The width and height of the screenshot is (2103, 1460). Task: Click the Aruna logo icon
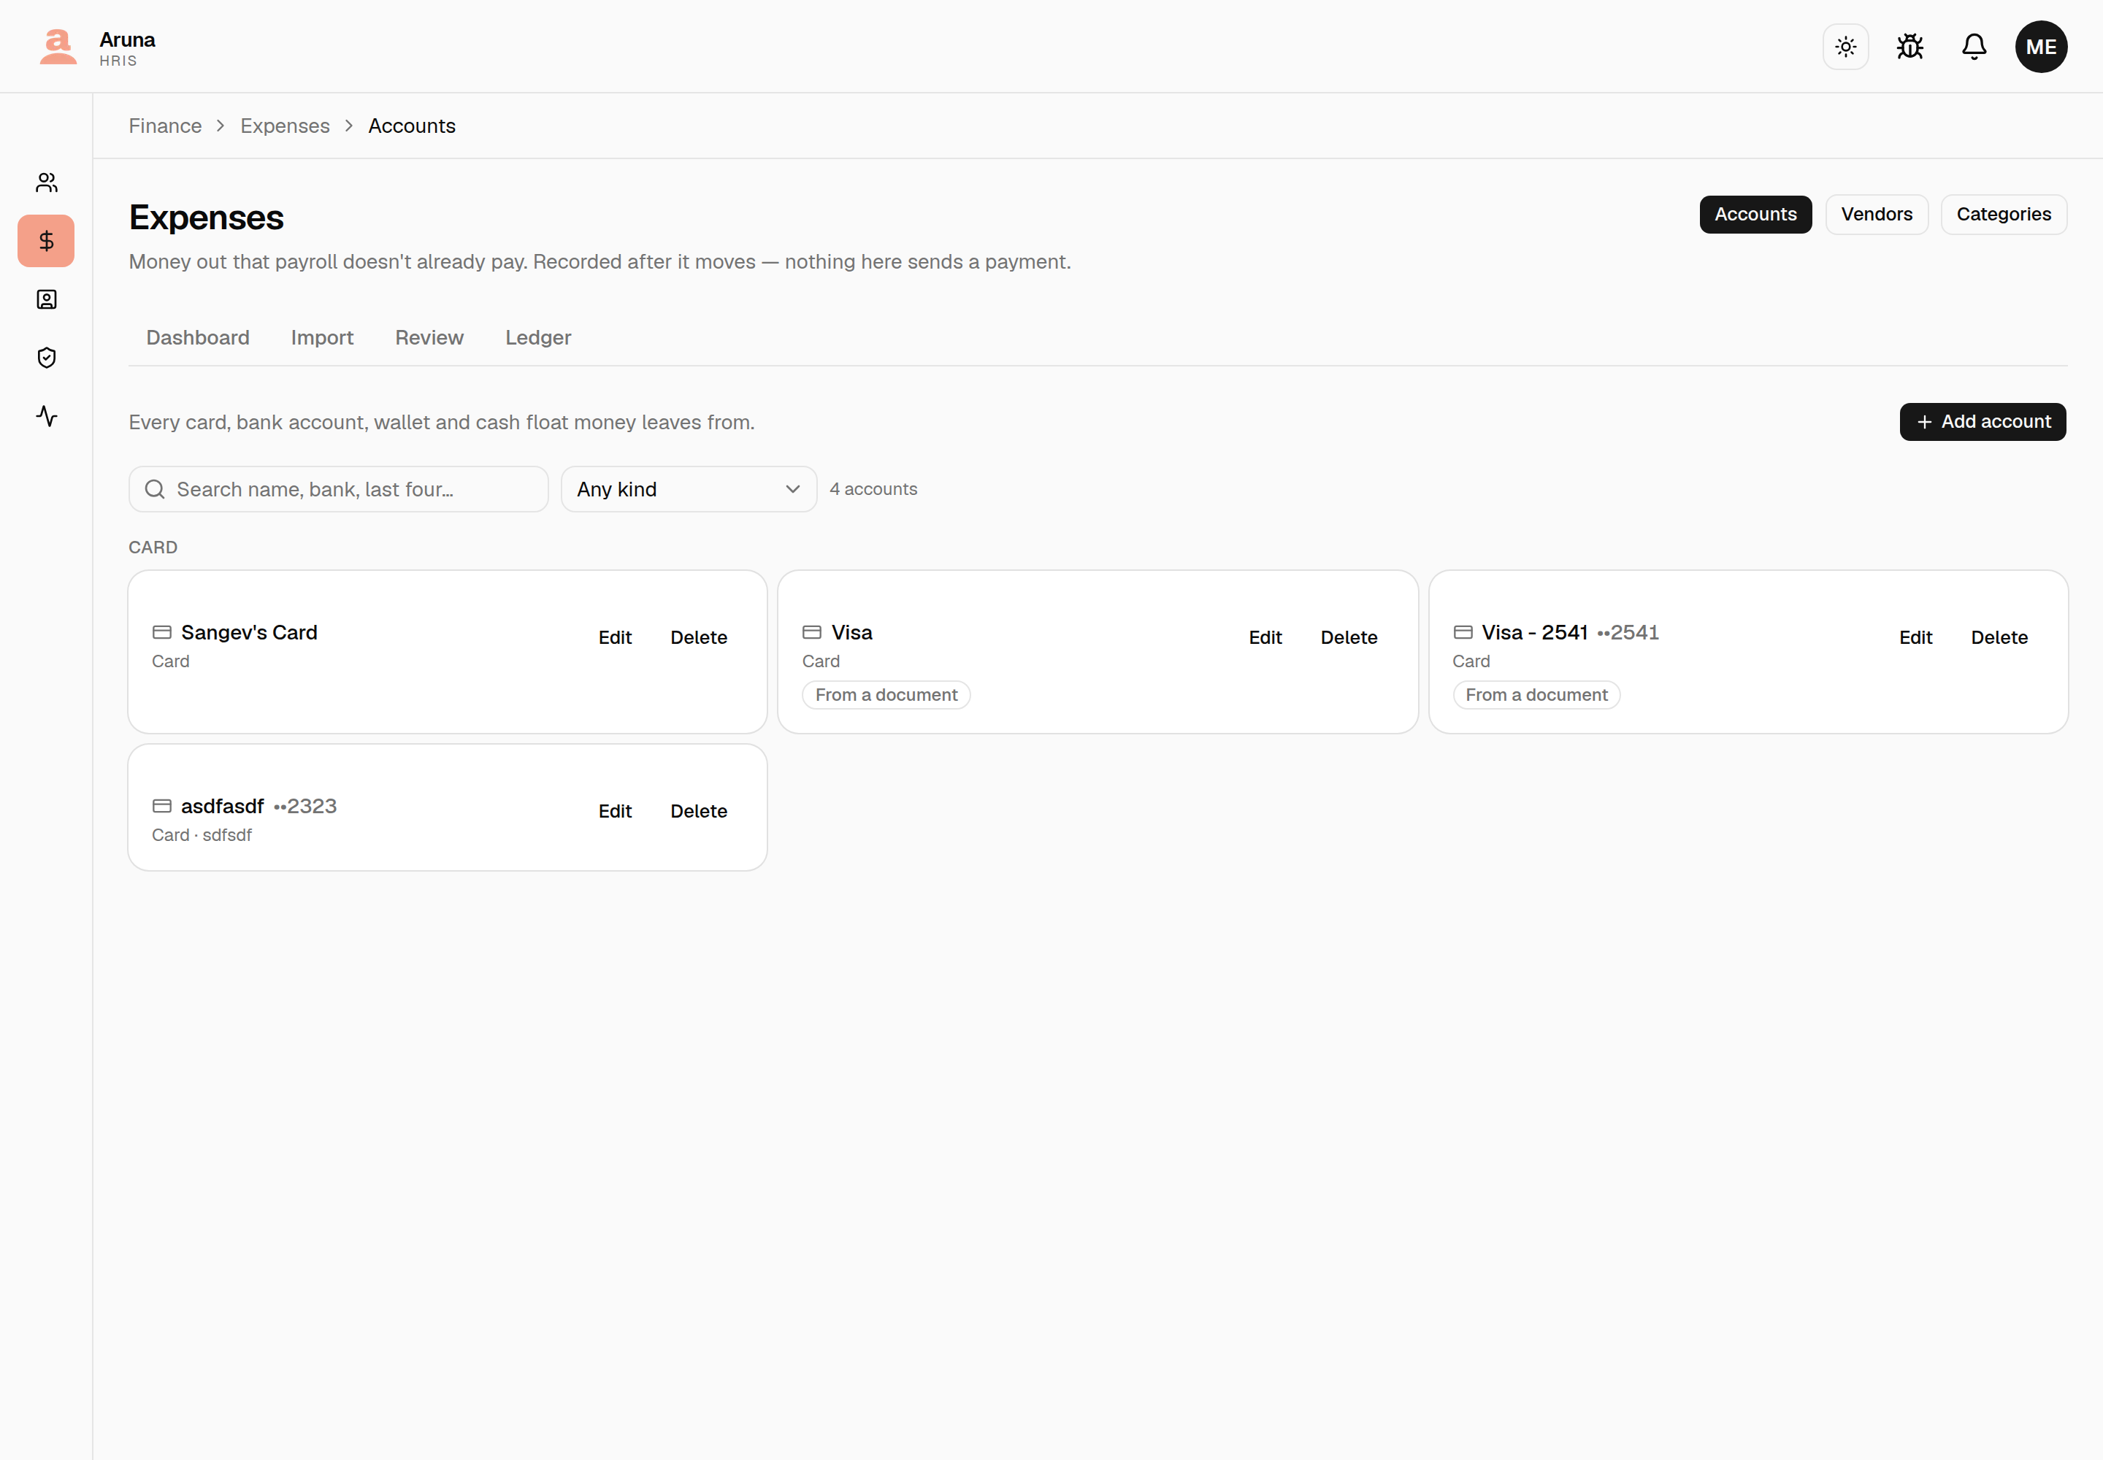58,47
